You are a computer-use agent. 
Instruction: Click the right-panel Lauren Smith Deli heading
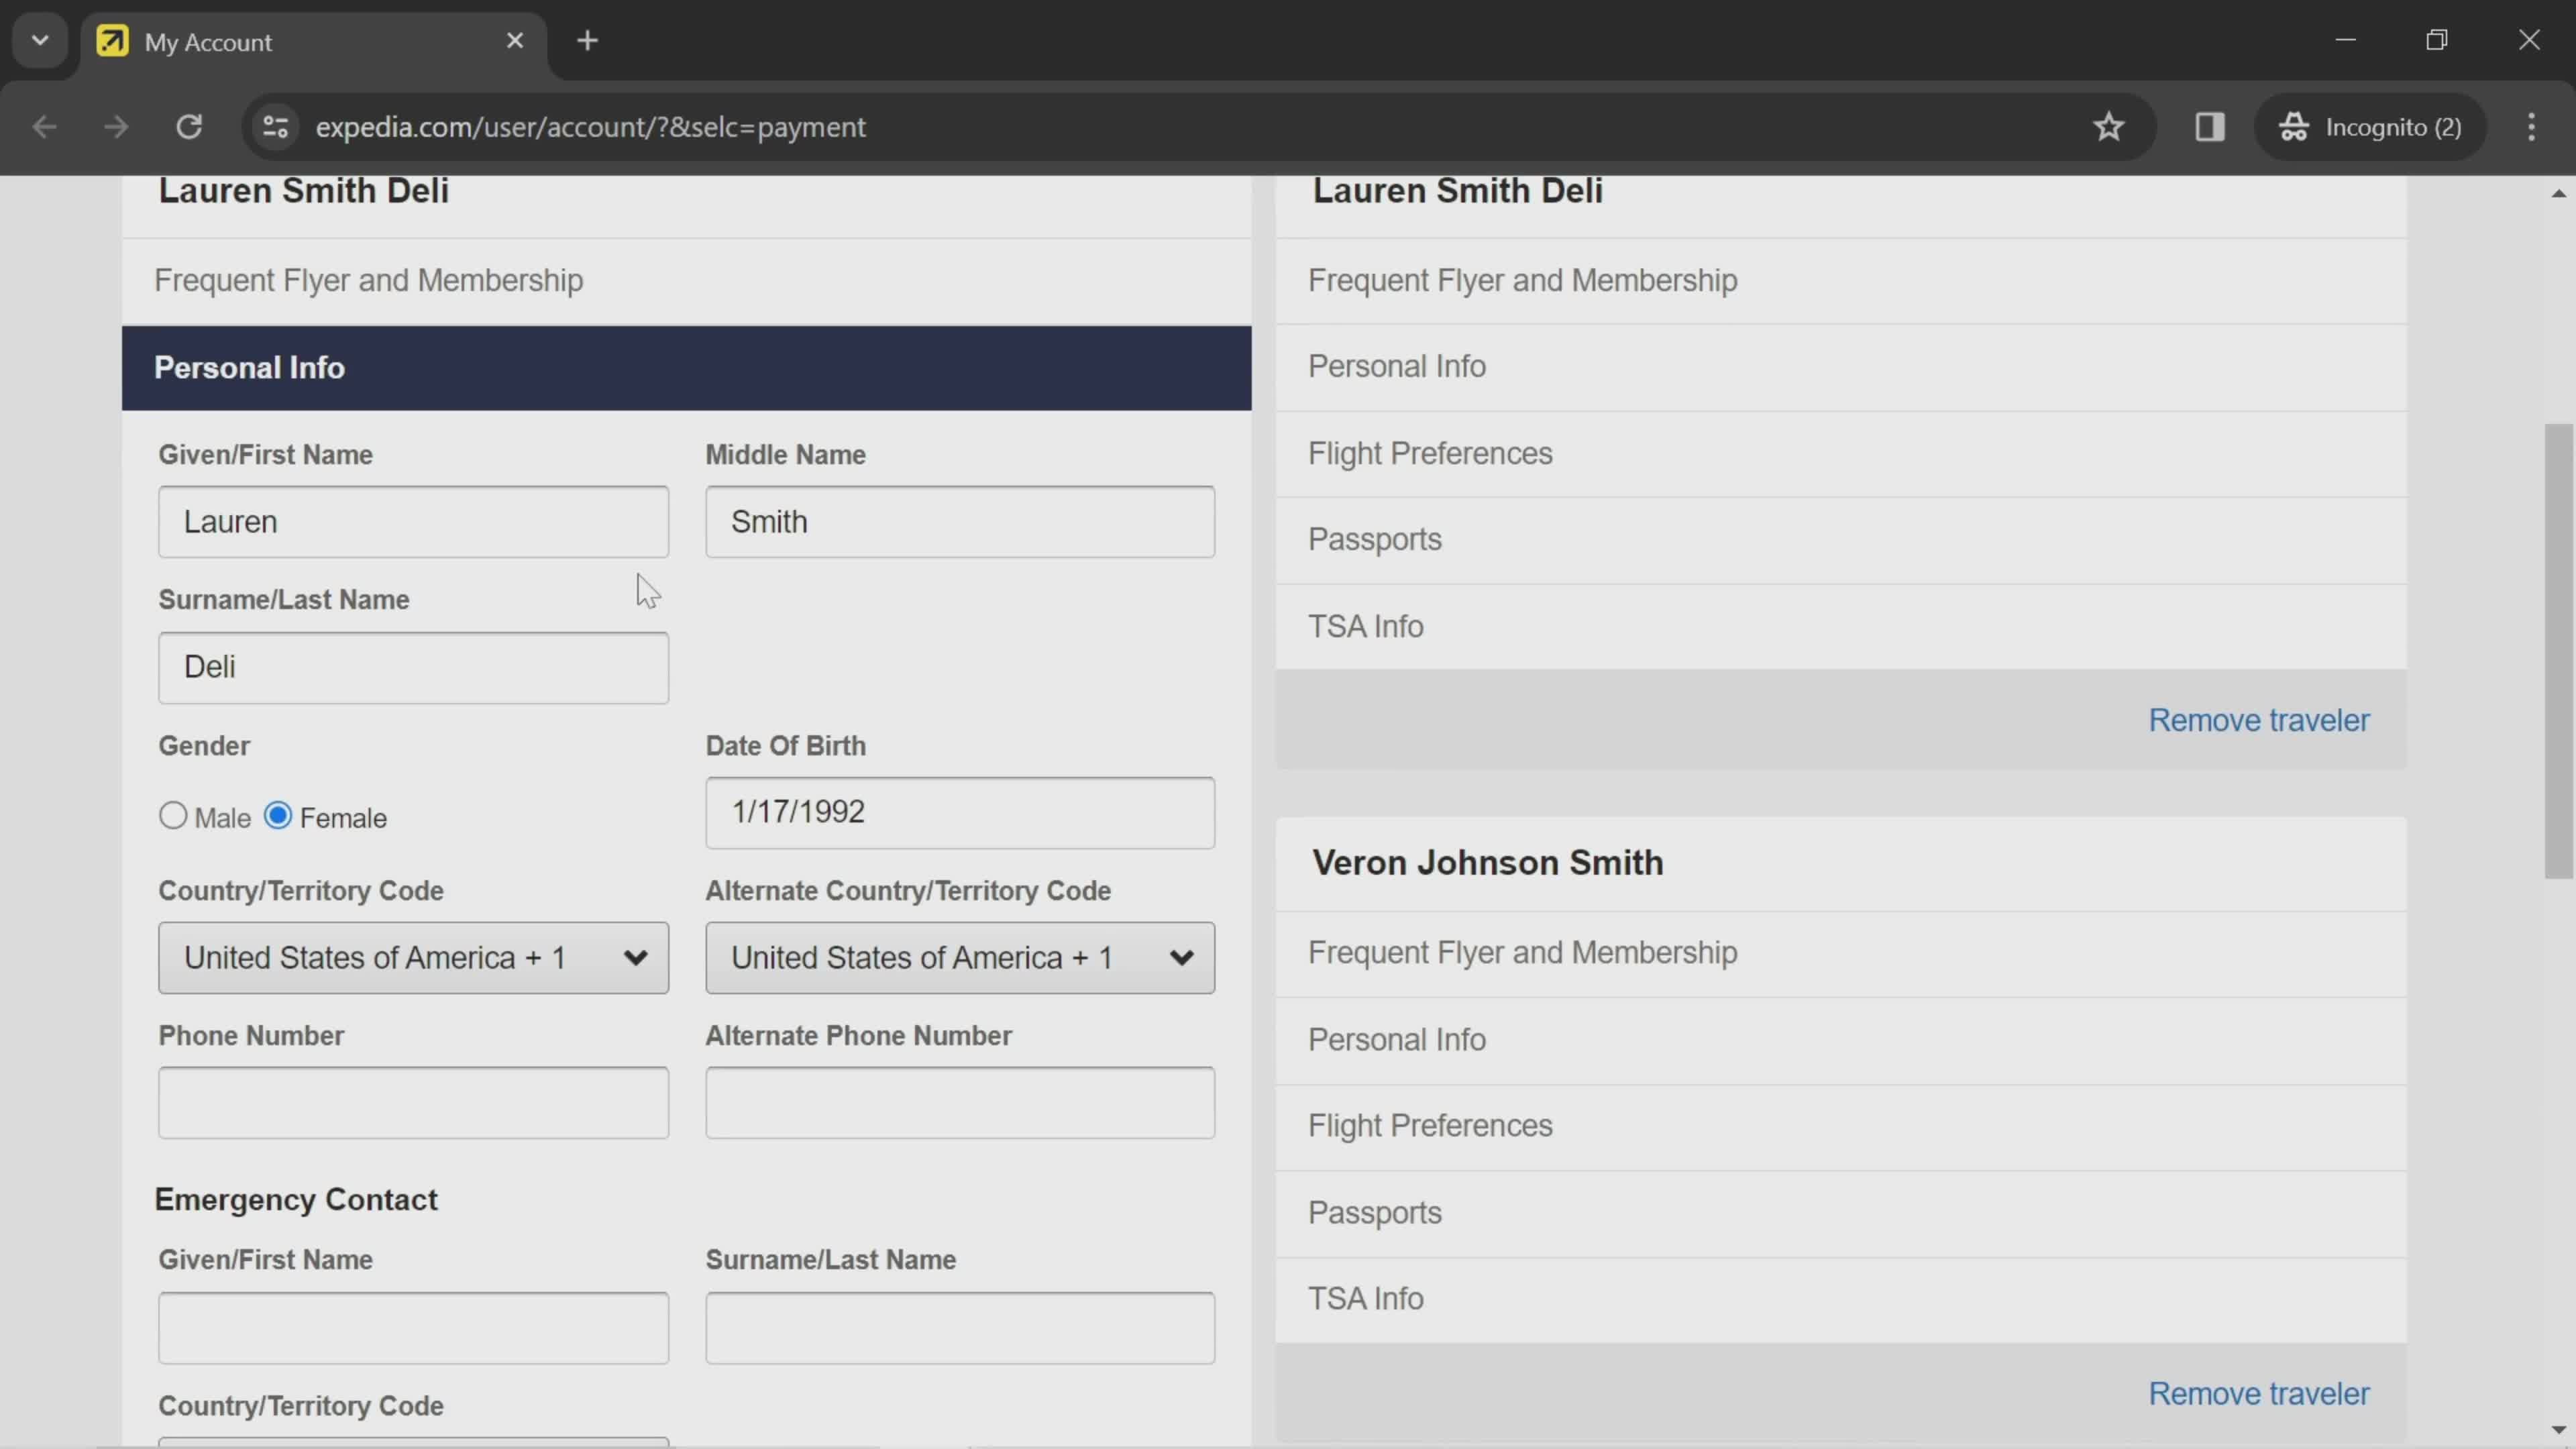(1457, 190)
